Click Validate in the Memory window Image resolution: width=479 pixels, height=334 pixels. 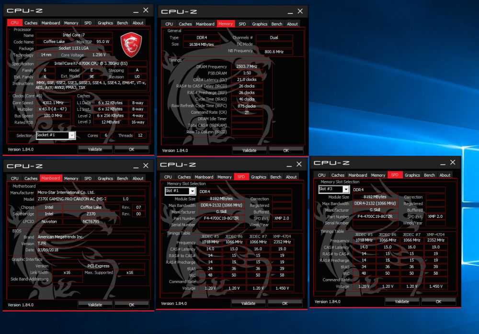pyautogui.click(x=250, y=150)
